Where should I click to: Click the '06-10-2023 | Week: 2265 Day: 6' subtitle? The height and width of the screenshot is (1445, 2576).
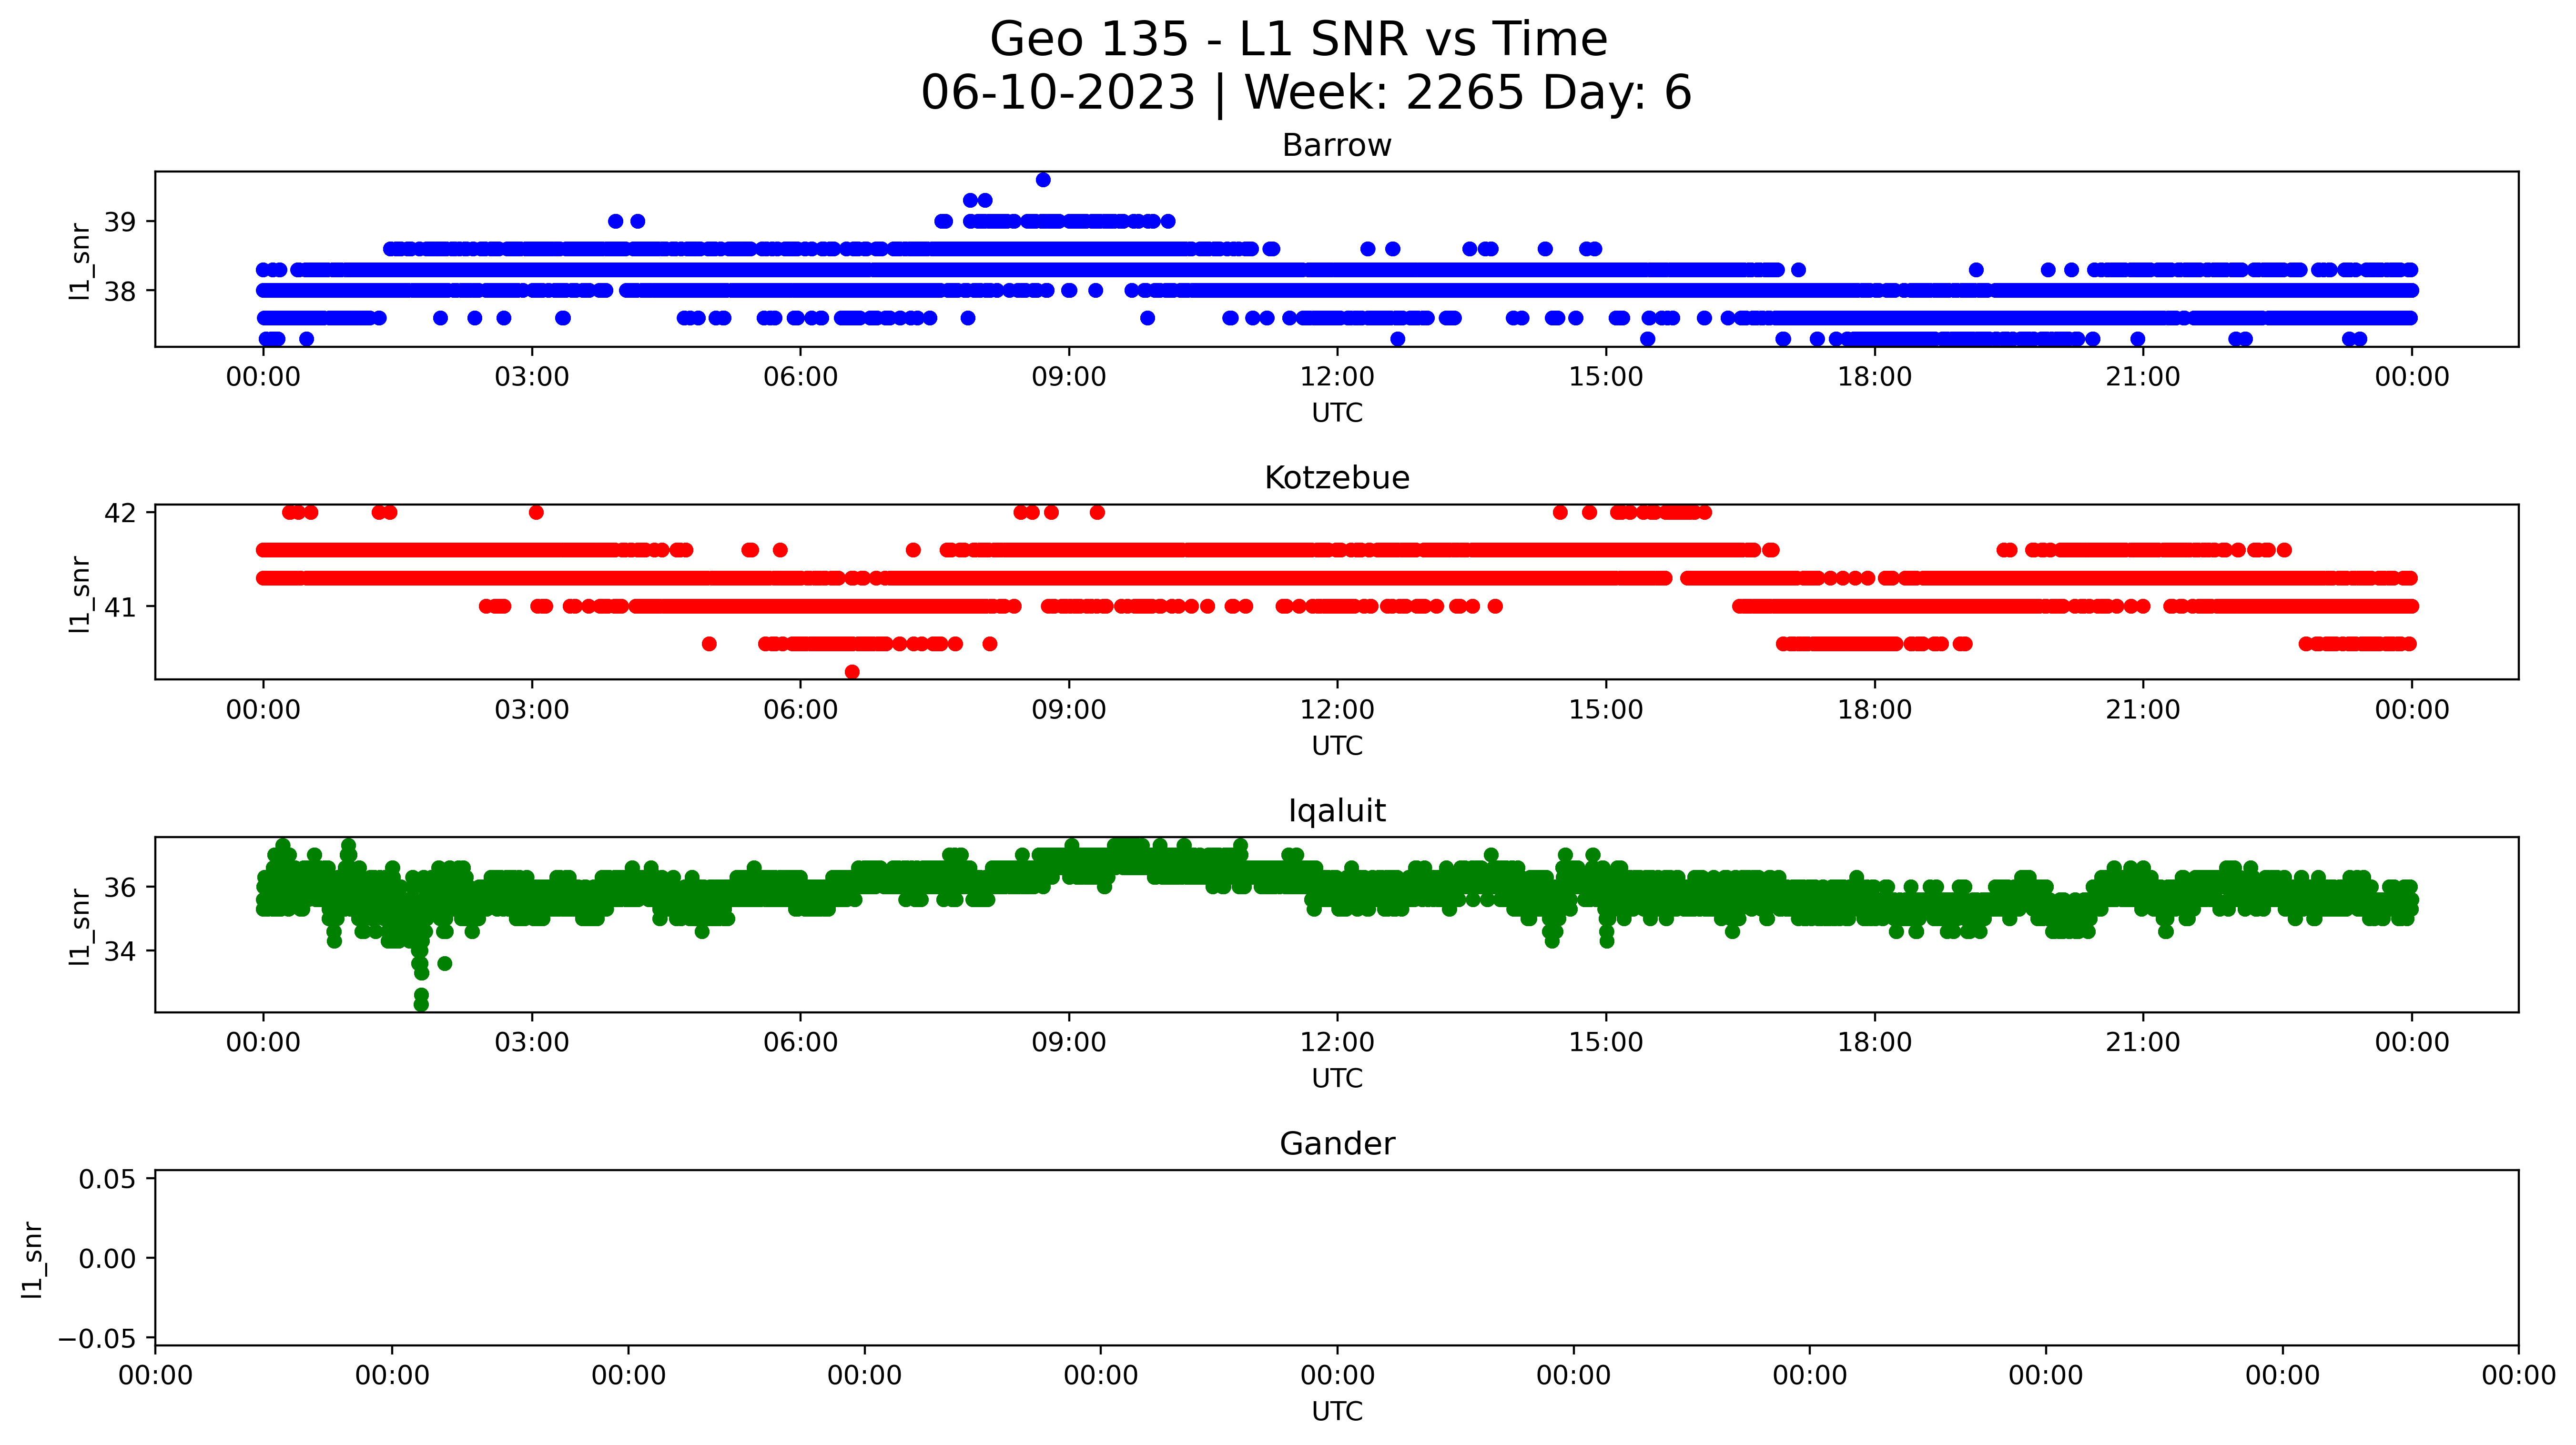click(x=1306, y=93)
